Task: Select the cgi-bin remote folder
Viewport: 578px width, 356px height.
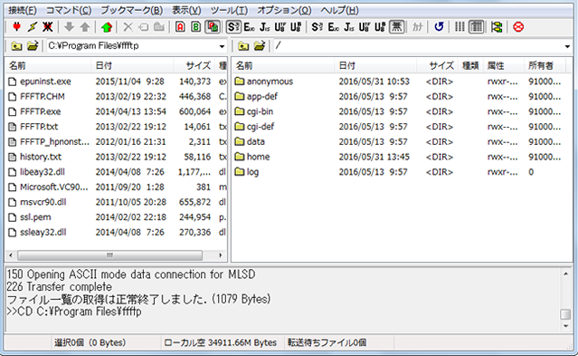Action: pyautogui.click(x=254, y=111)
